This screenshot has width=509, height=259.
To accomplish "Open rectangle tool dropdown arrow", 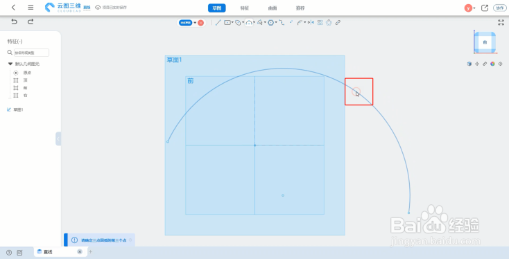I will coord(232,22).
